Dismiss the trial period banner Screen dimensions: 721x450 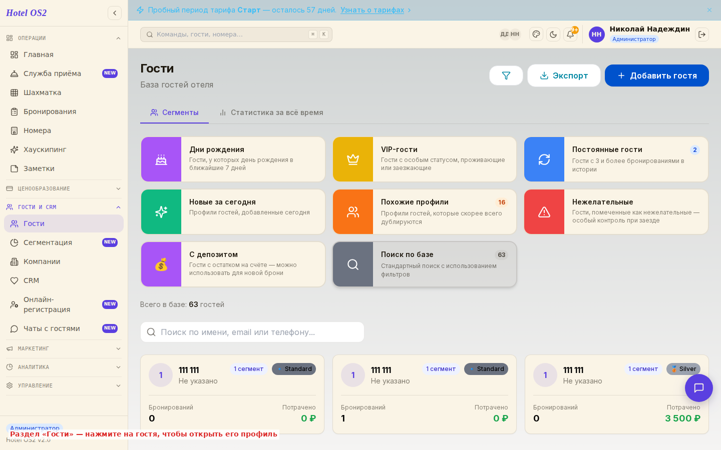point(709,10)
